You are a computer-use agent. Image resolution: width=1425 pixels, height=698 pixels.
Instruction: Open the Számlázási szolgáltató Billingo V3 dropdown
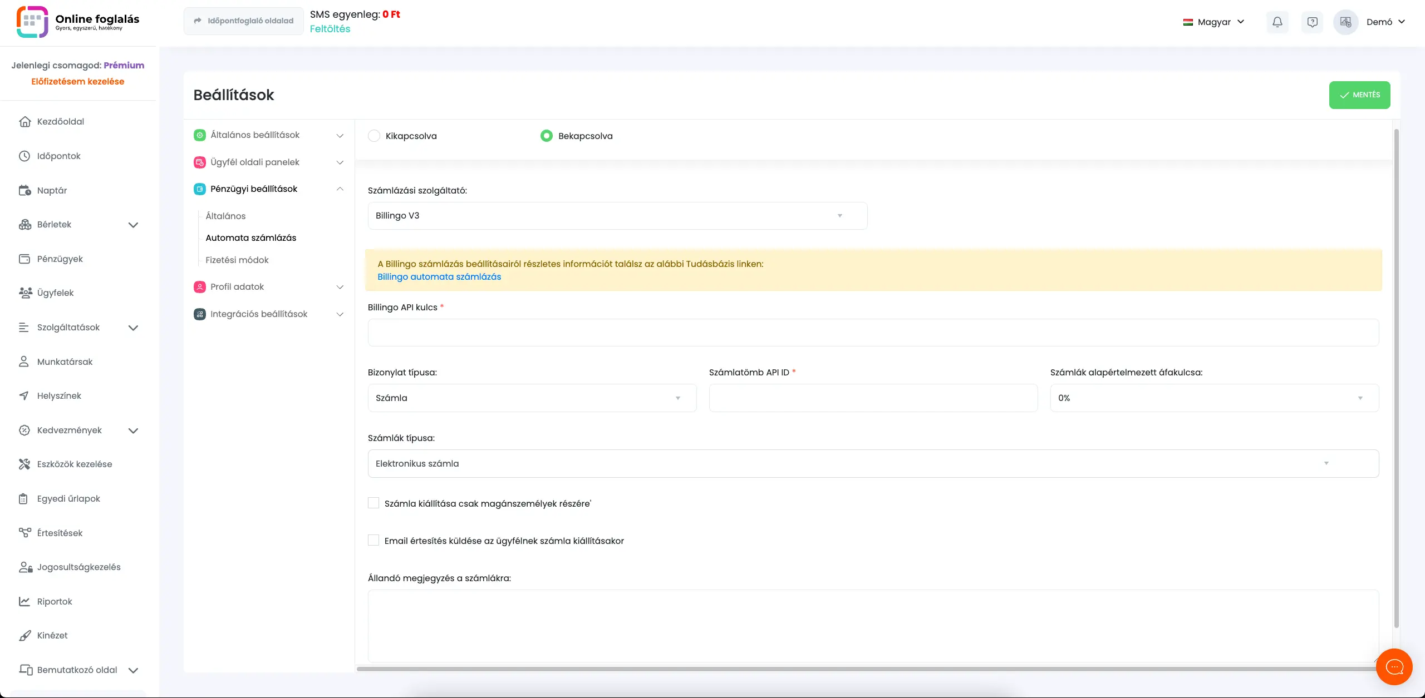pyautogui.click(x=617, y=216)
